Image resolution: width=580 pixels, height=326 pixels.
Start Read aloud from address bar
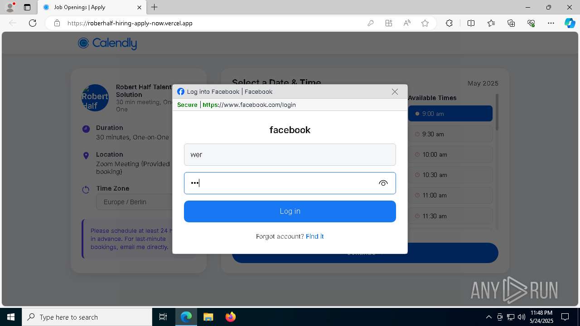click(x=407, y=23)
